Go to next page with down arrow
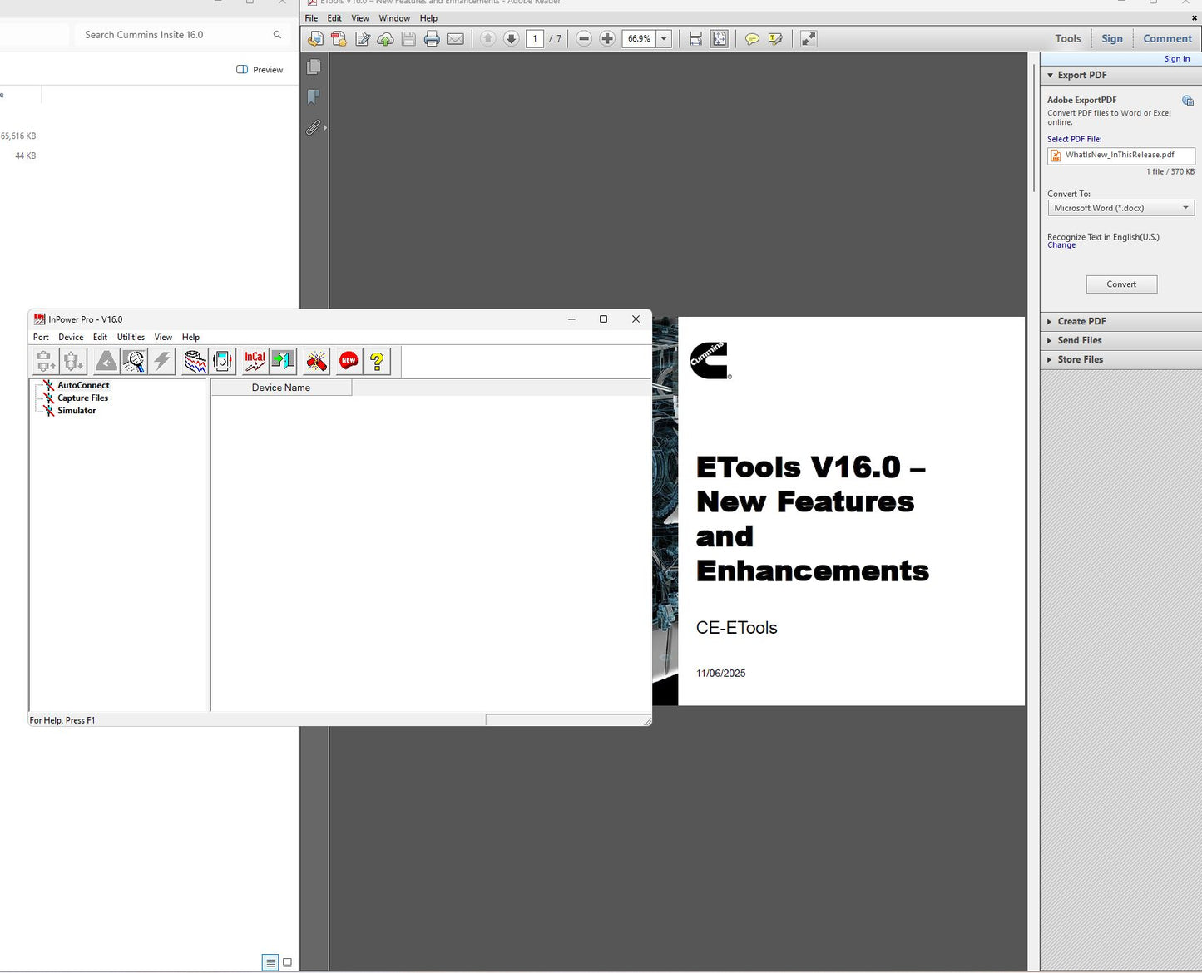 click(x=511, y=39)
